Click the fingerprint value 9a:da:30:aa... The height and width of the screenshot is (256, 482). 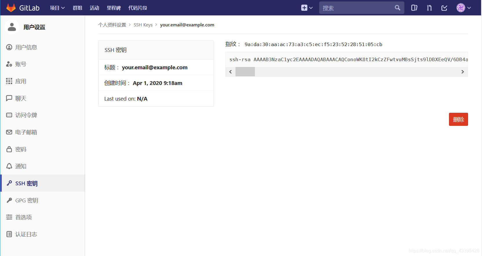(x=313, y=44)
